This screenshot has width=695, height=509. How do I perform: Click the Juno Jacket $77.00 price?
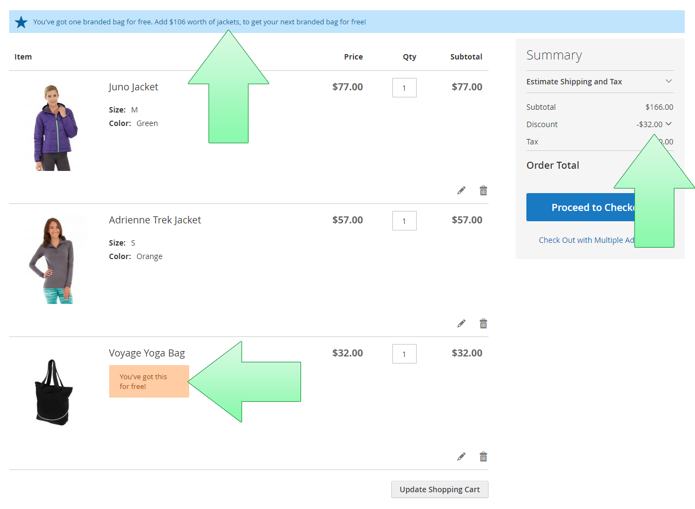click(347, 87)
